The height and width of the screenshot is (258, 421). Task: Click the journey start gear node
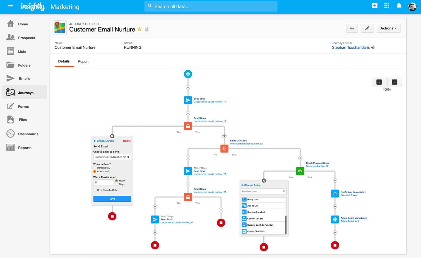click(x=188, y=74)
